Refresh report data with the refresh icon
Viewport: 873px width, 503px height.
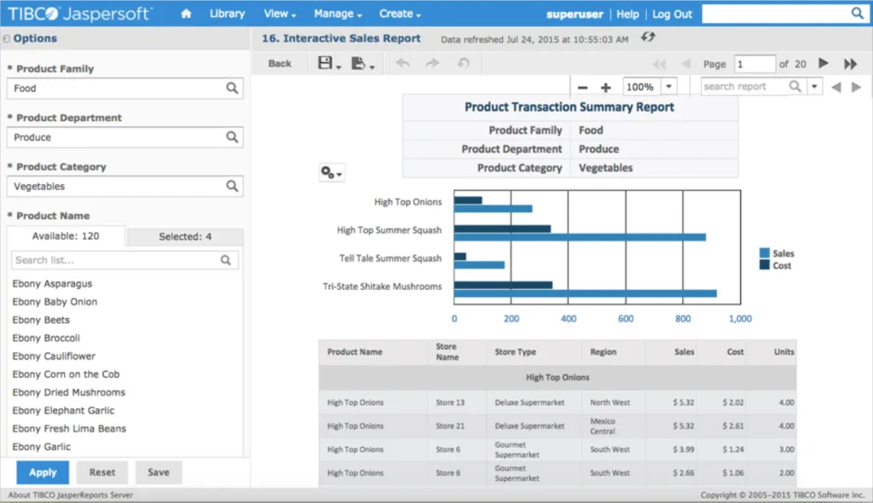tap(648, 38)
